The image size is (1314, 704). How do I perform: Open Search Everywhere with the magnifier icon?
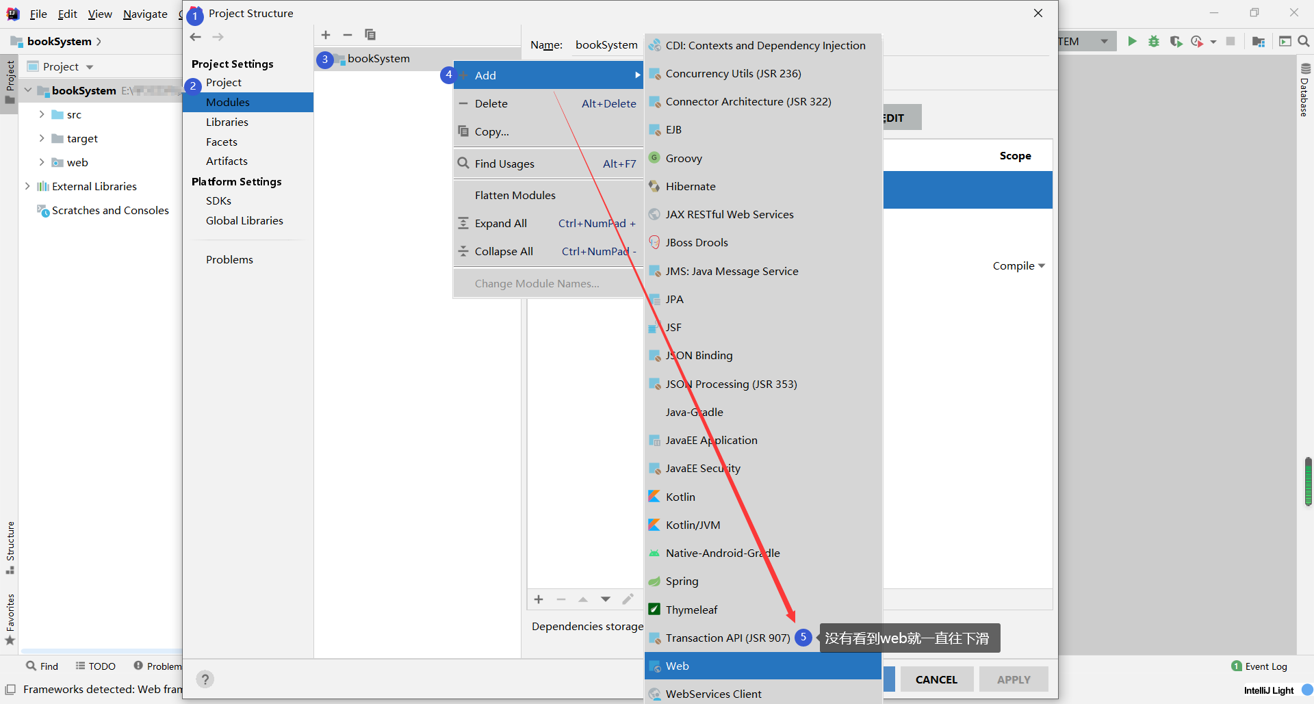coord(1304,41)
